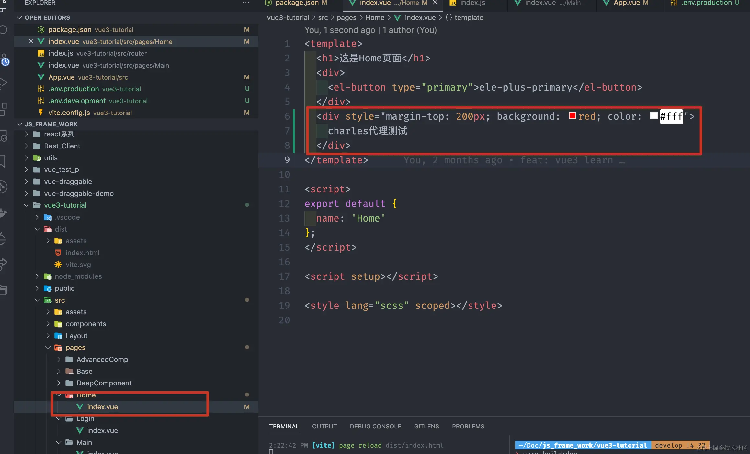Click the develop branch terminal prompt segment

point(680,445)
